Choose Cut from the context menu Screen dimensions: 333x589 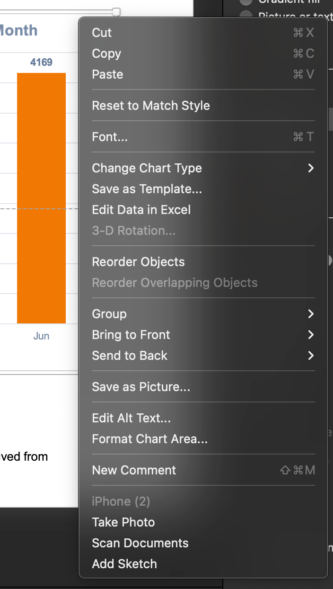coord(102,33)
